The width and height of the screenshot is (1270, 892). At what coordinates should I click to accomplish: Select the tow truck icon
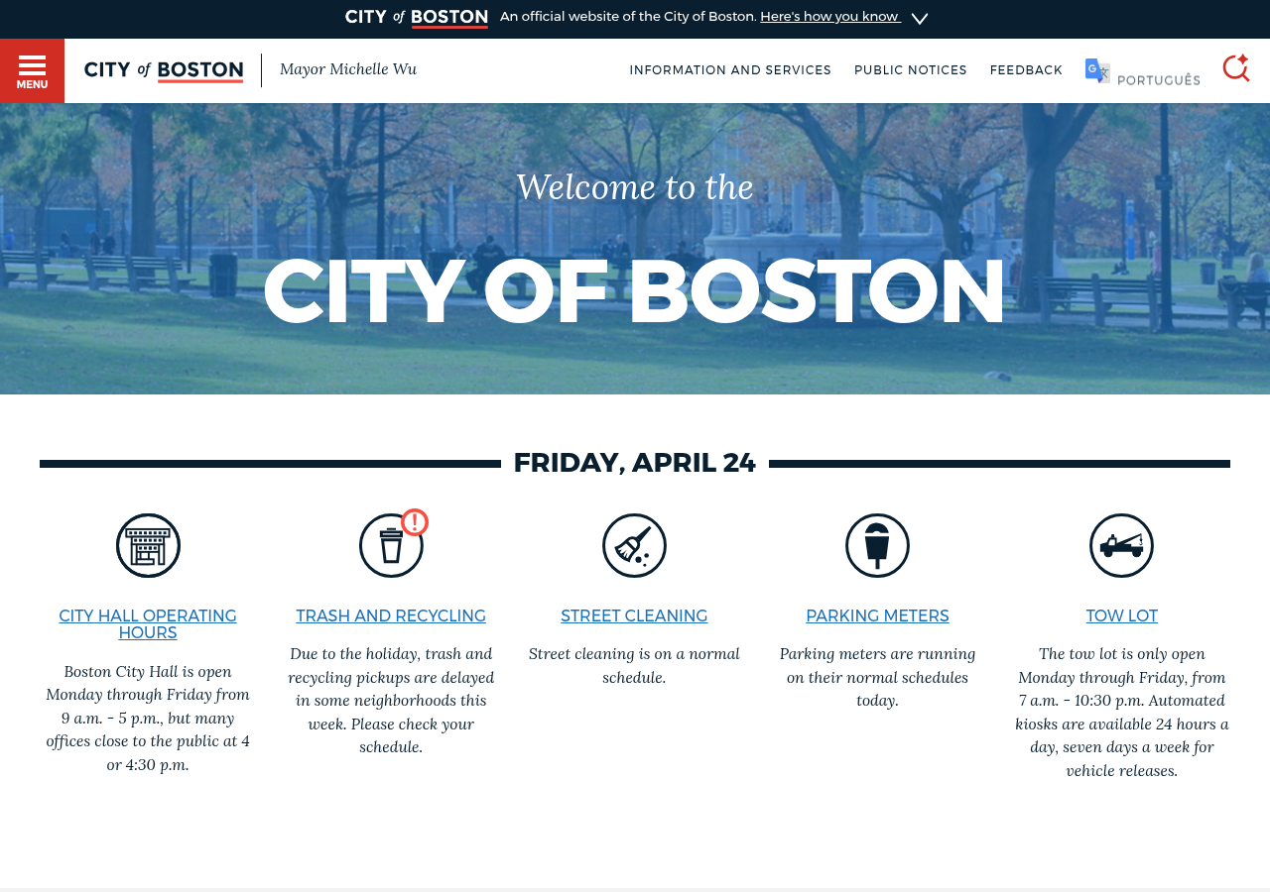(x=1121, y=545)
